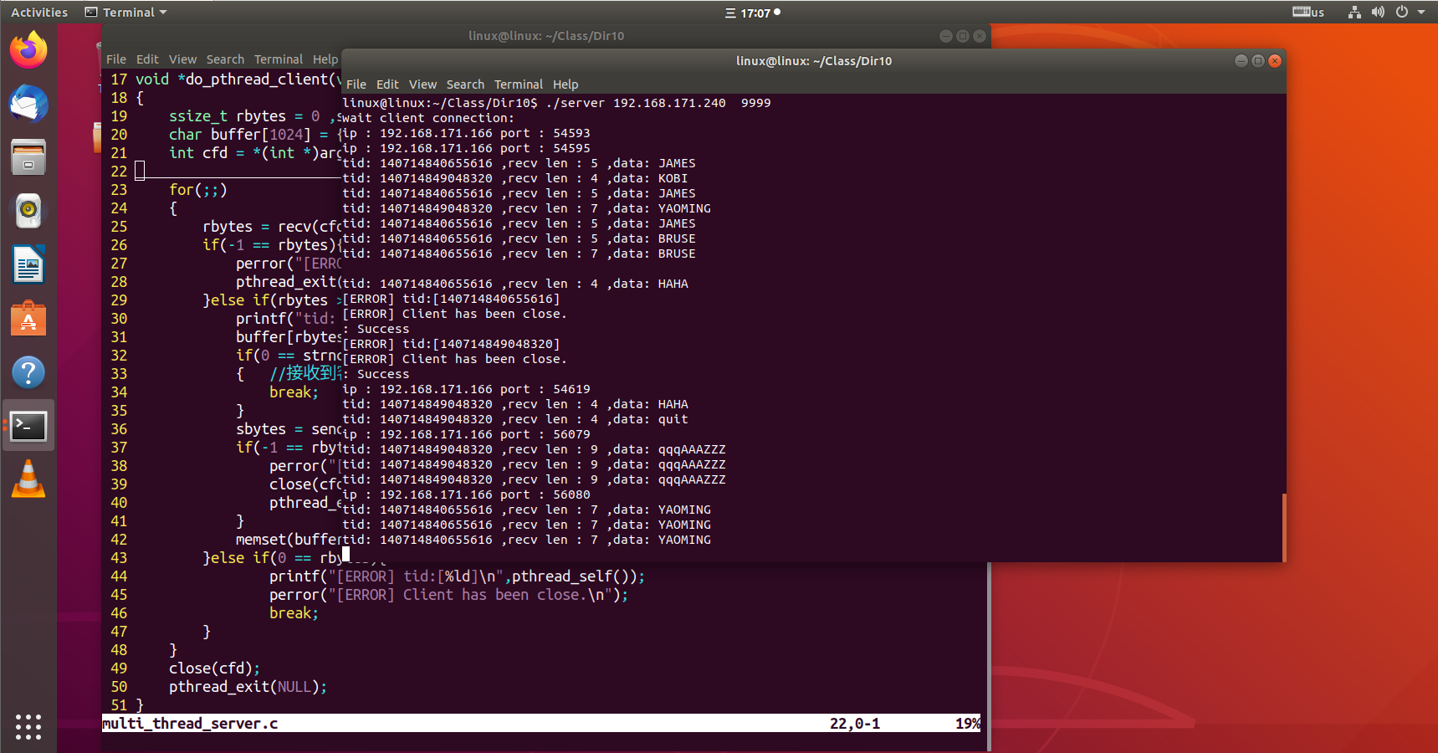Open Activities overview

click(39, 13)
